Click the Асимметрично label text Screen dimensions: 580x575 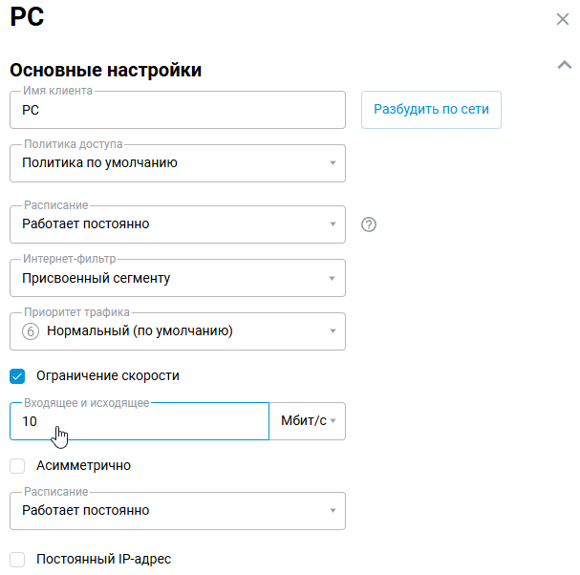83,466
